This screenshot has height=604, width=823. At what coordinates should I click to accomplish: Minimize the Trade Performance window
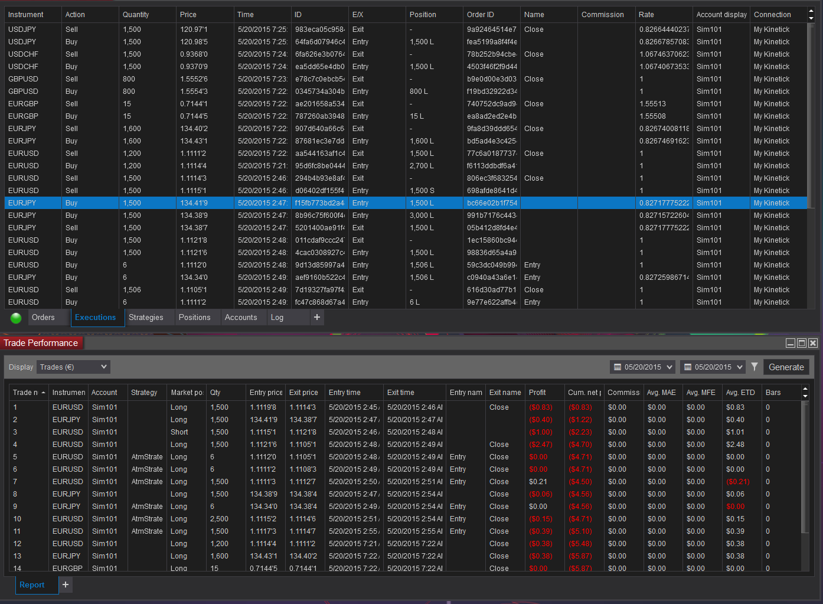coord(791,343)
